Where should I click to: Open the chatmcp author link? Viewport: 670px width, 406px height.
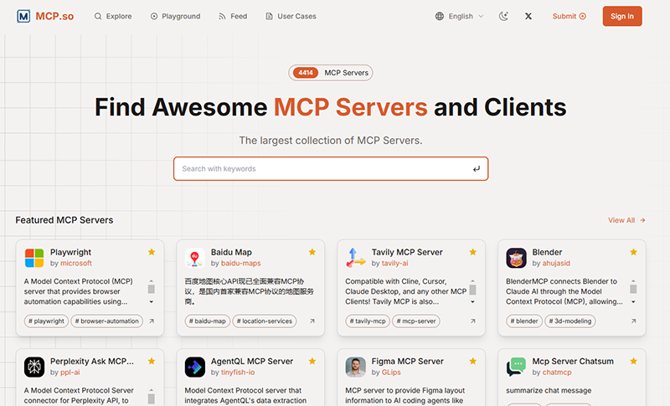click(557, 373)
